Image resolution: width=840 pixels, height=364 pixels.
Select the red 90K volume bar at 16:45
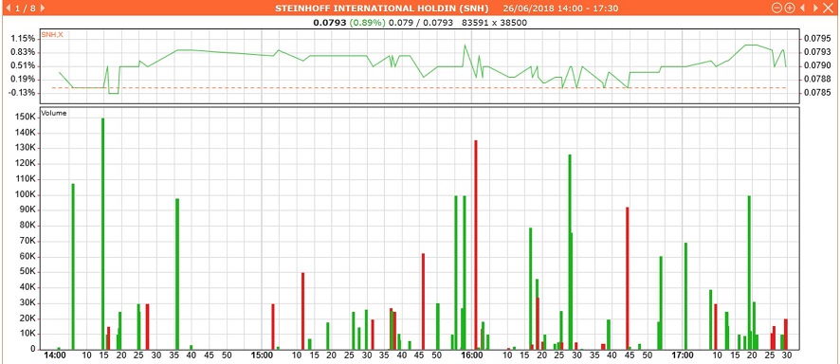coord(628,279)
